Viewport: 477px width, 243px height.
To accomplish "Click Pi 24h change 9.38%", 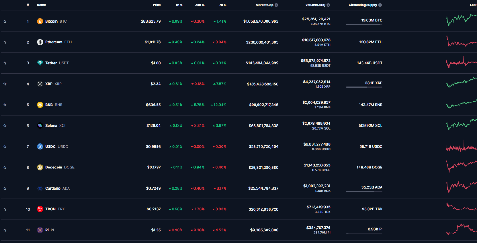I will (198, 230).
